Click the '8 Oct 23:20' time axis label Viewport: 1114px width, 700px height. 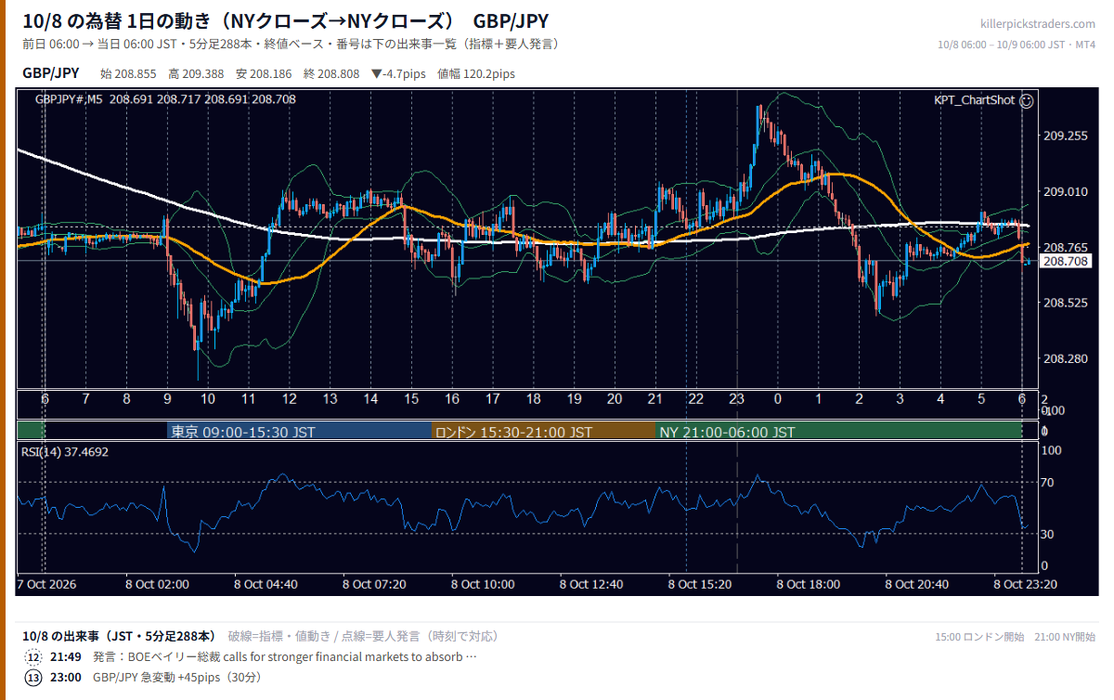click(1025, 584)
